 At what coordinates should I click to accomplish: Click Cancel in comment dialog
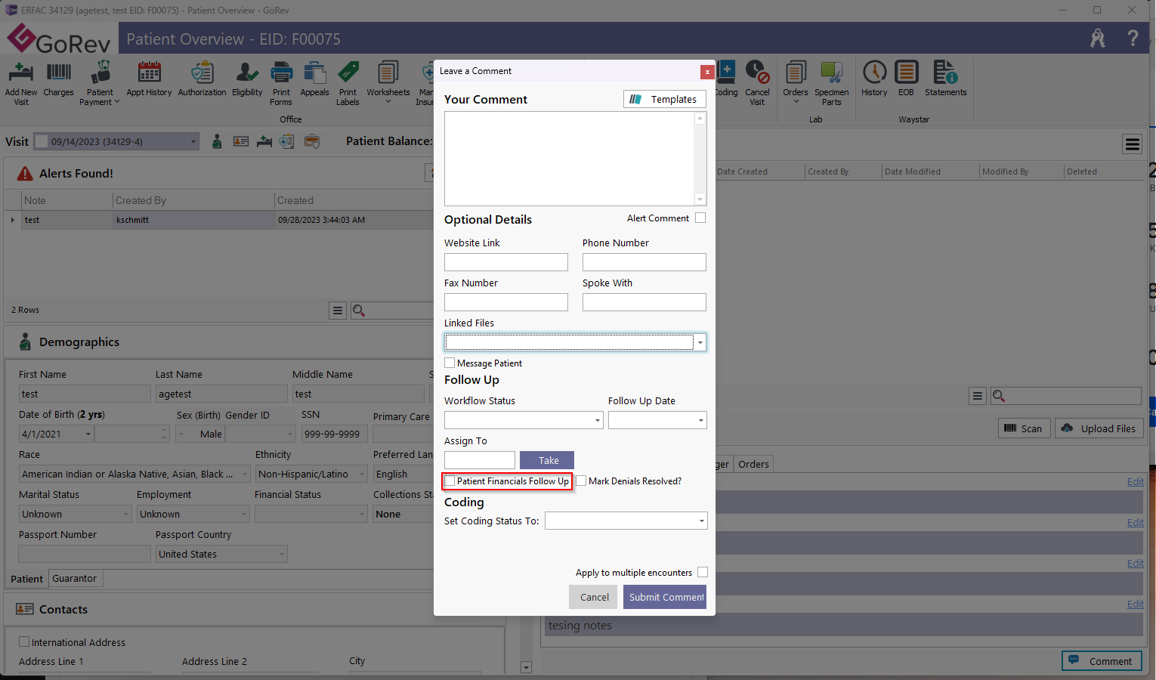(593, 597)
